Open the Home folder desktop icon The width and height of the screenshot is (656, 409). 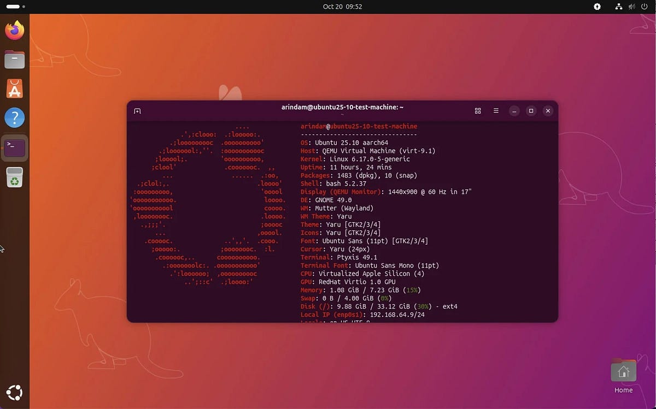[x=623, y=376]
